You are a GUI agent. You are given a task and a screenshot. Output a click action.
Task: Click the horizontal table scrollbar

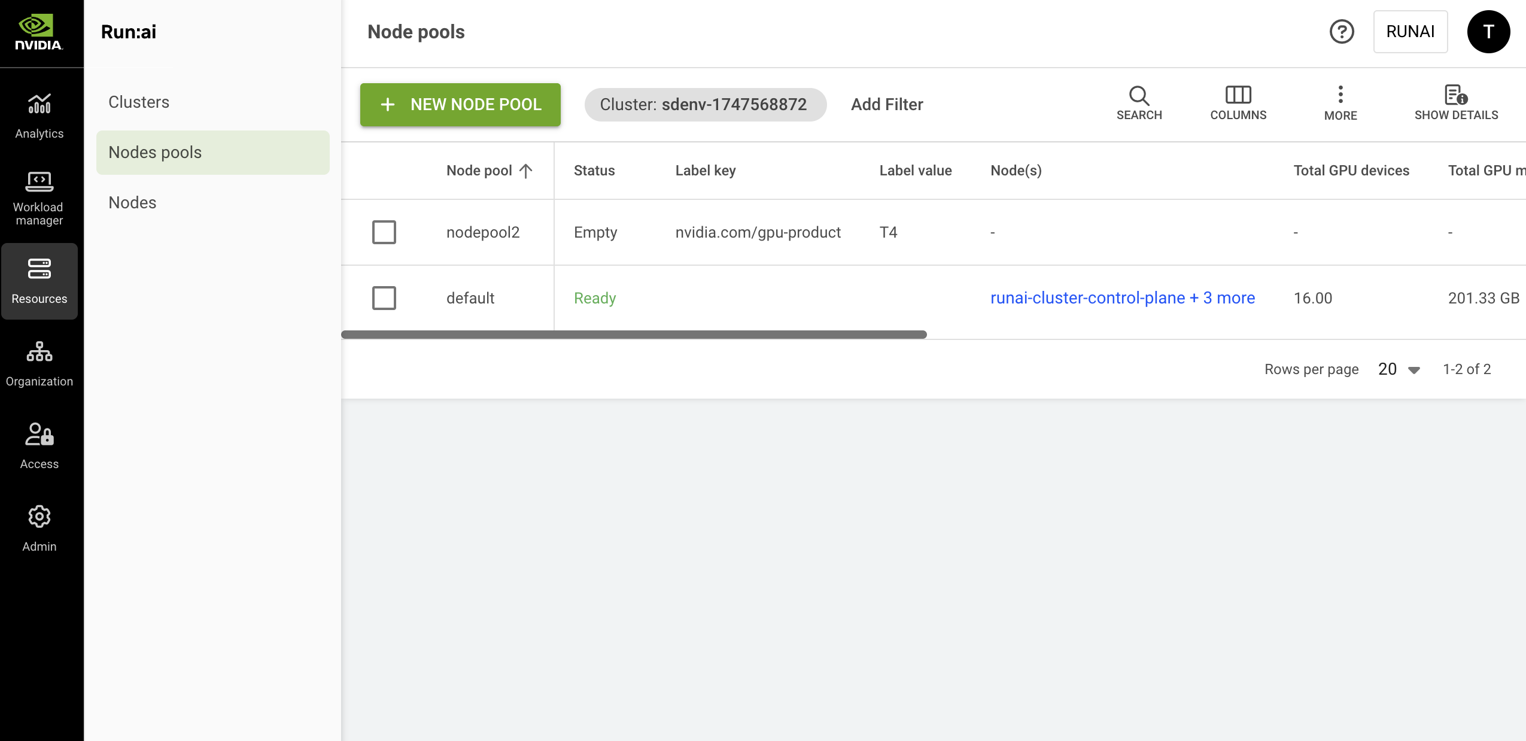pos(633,335)
